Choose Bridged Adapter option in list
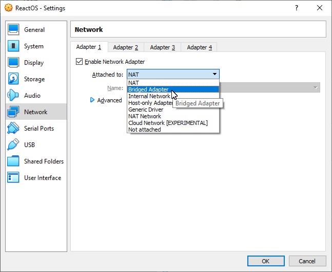 tap(173, 89)
